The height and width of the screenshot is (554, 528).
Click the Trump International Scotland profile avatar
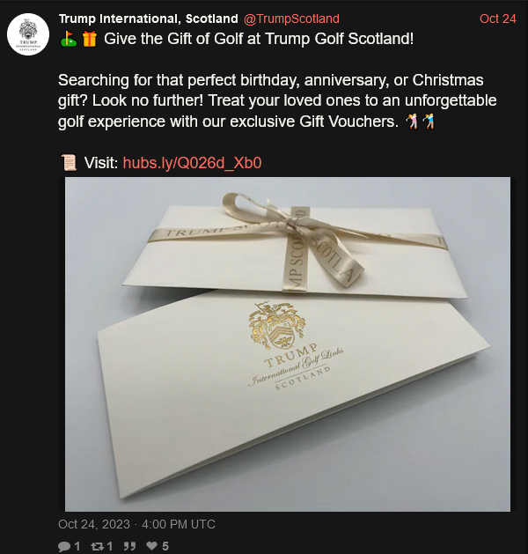pos(28,34)
